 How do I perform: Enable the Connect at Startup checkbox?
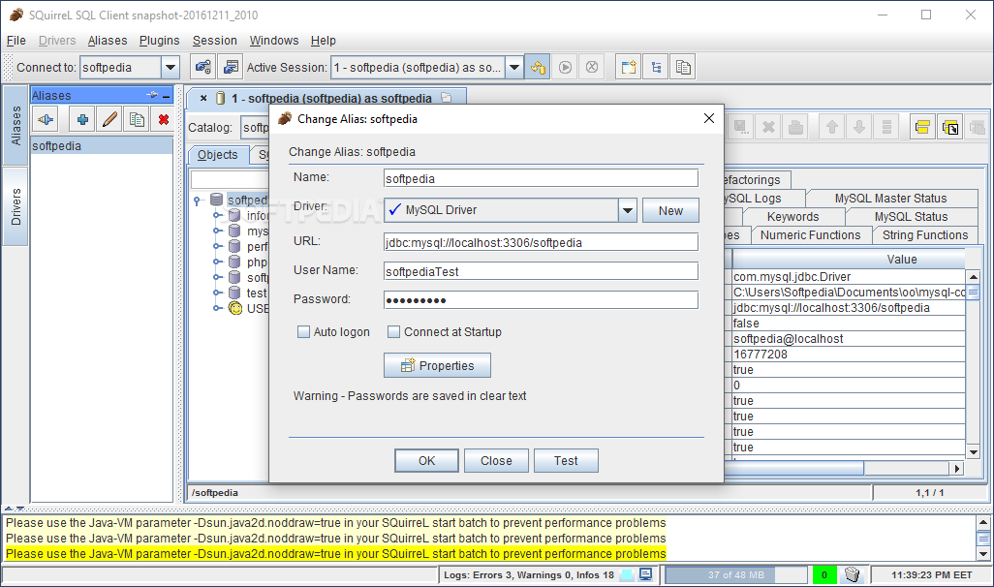coord(393,331)
